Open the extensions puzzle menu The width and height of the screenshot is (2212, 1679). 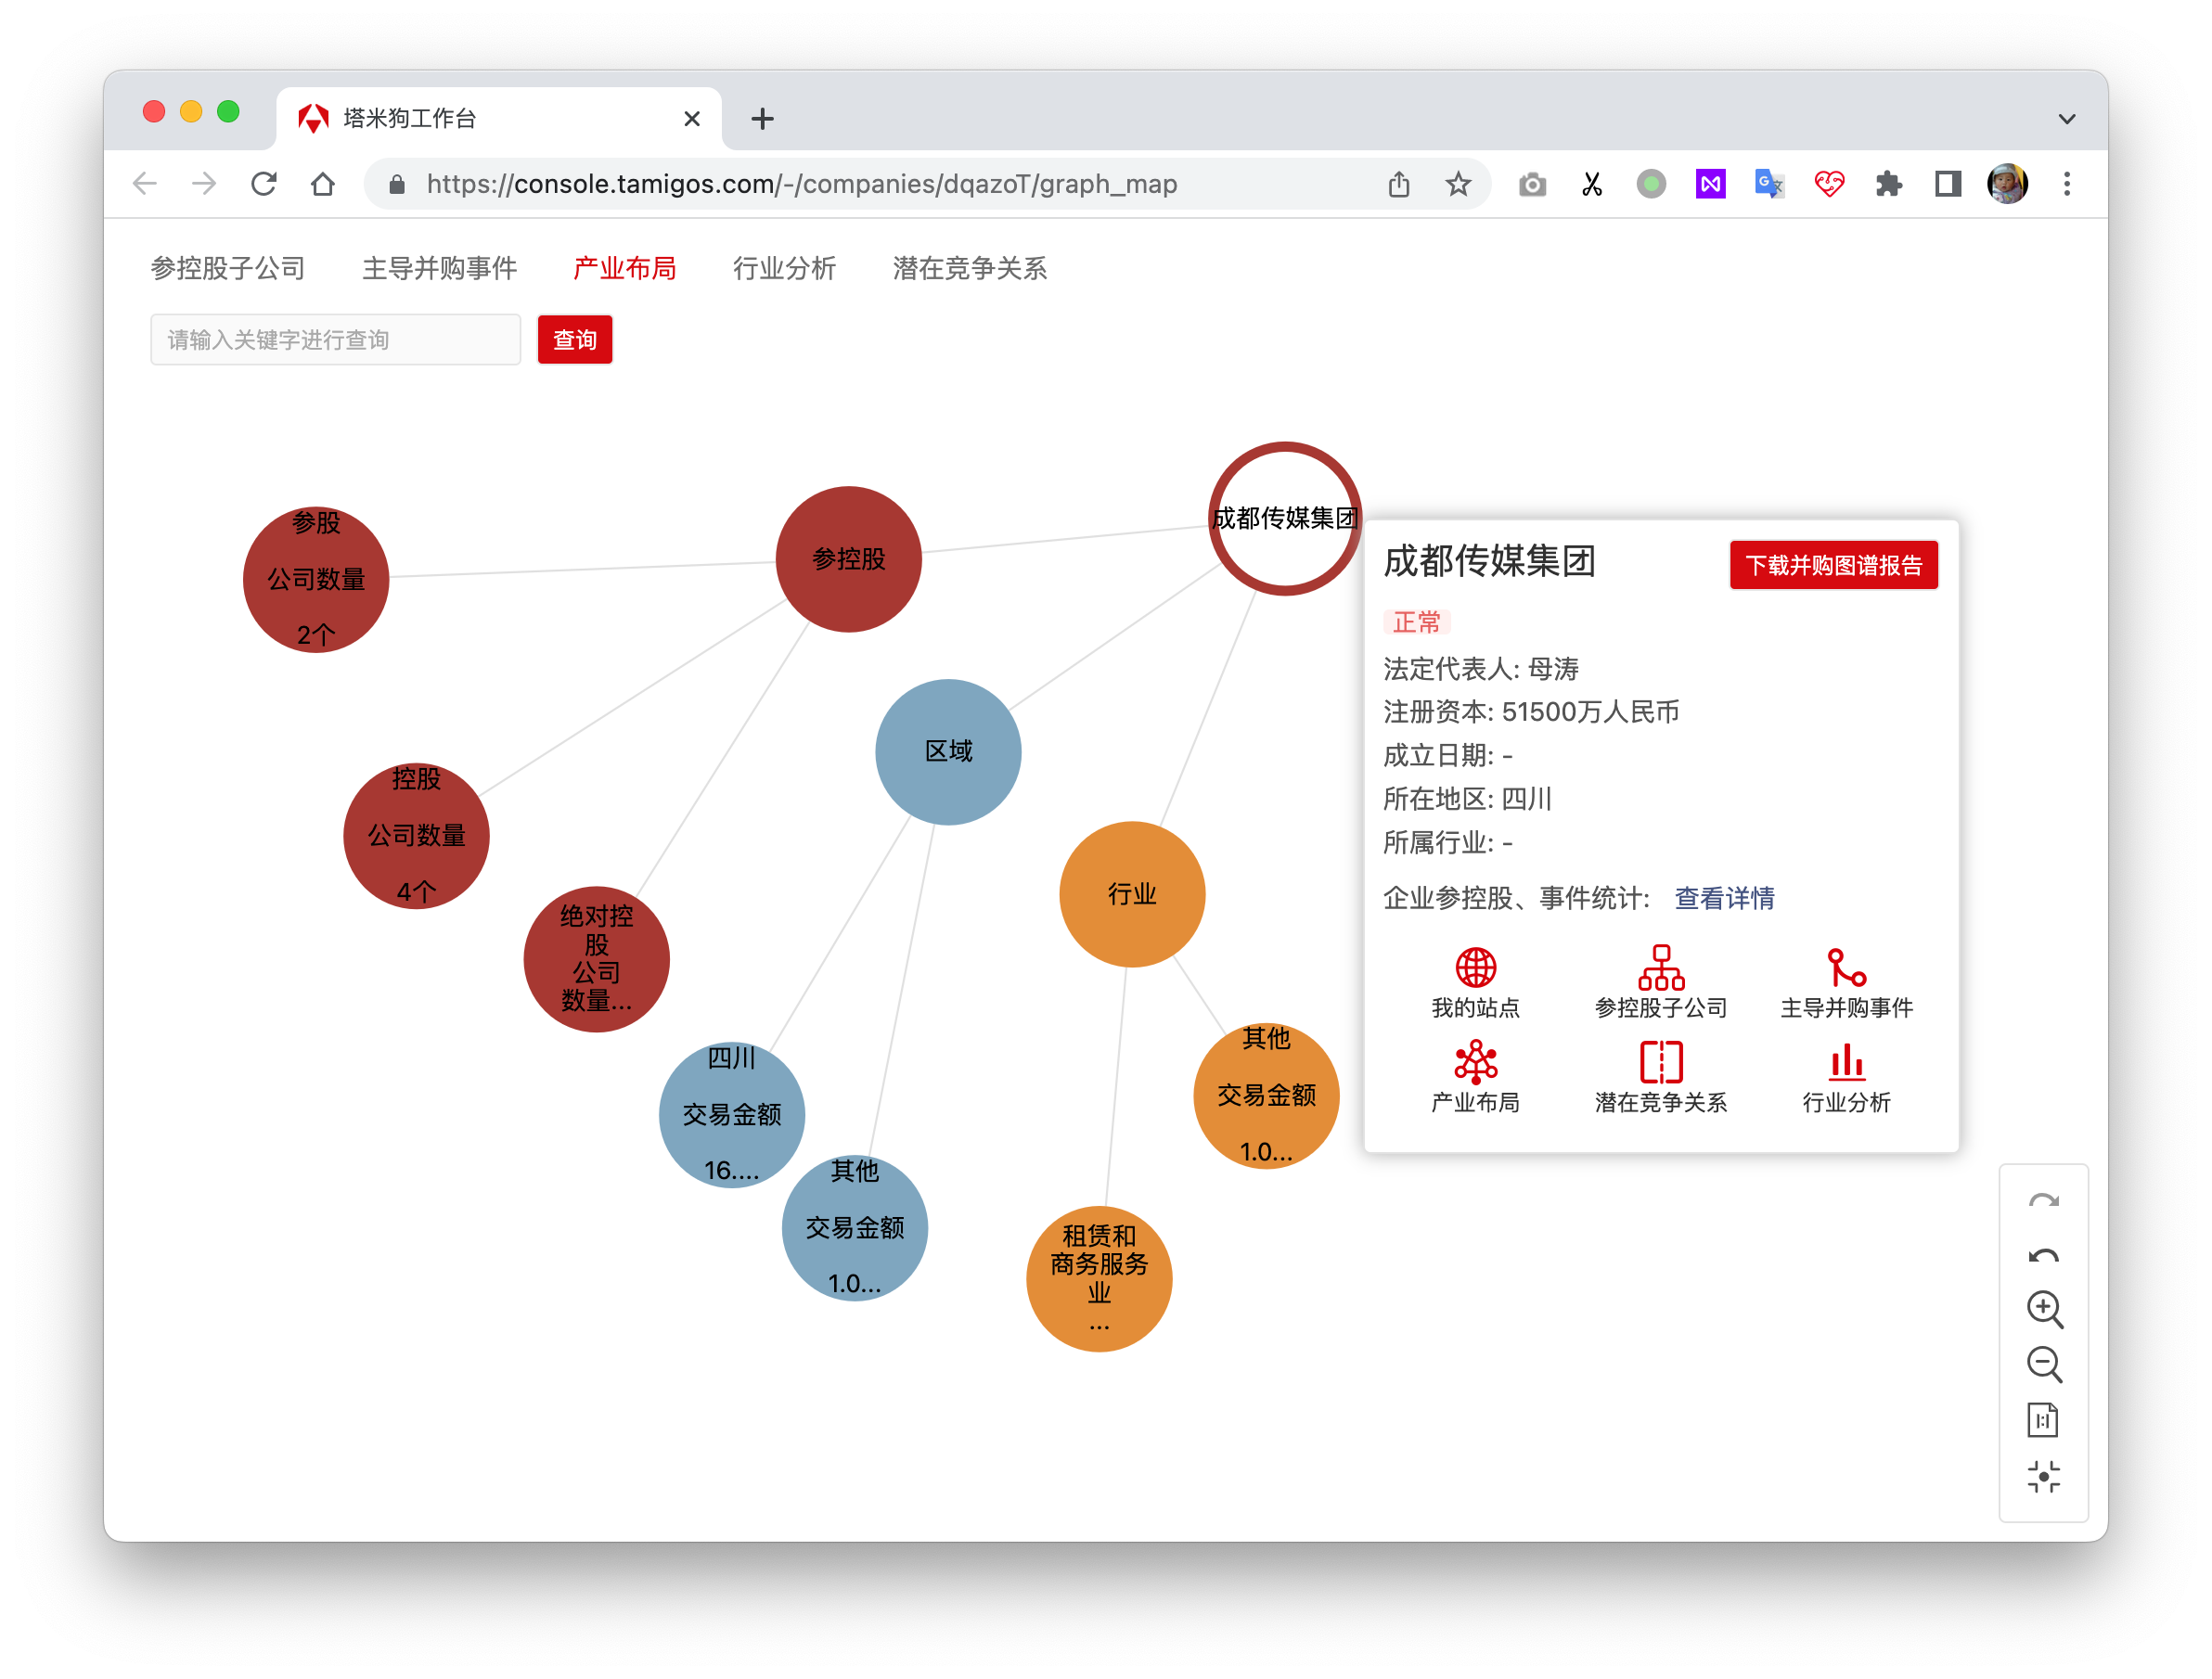tap(1887, 184)
